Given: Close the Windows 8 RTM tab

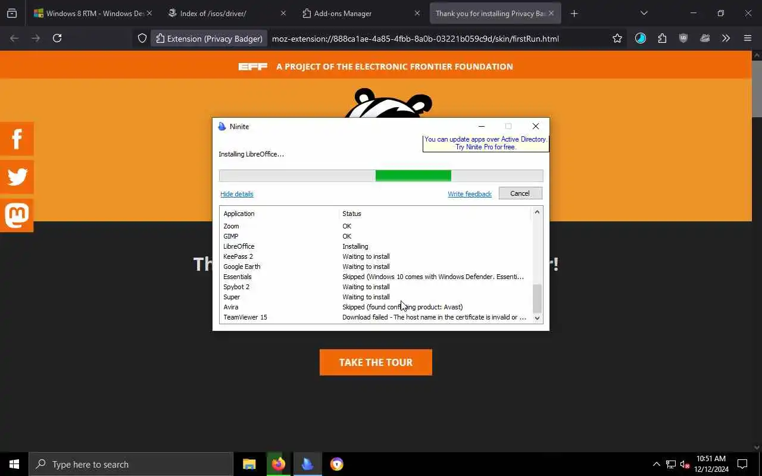Looking at the screenshot, I should (x=149, y=13).
